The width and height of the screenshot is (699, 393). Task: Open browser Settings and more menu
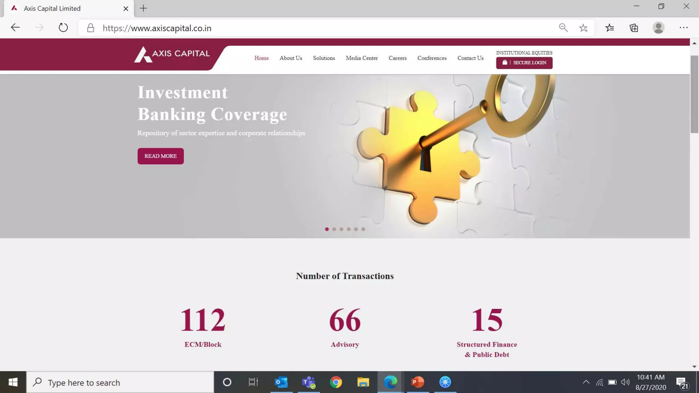[x=683, y=28]
